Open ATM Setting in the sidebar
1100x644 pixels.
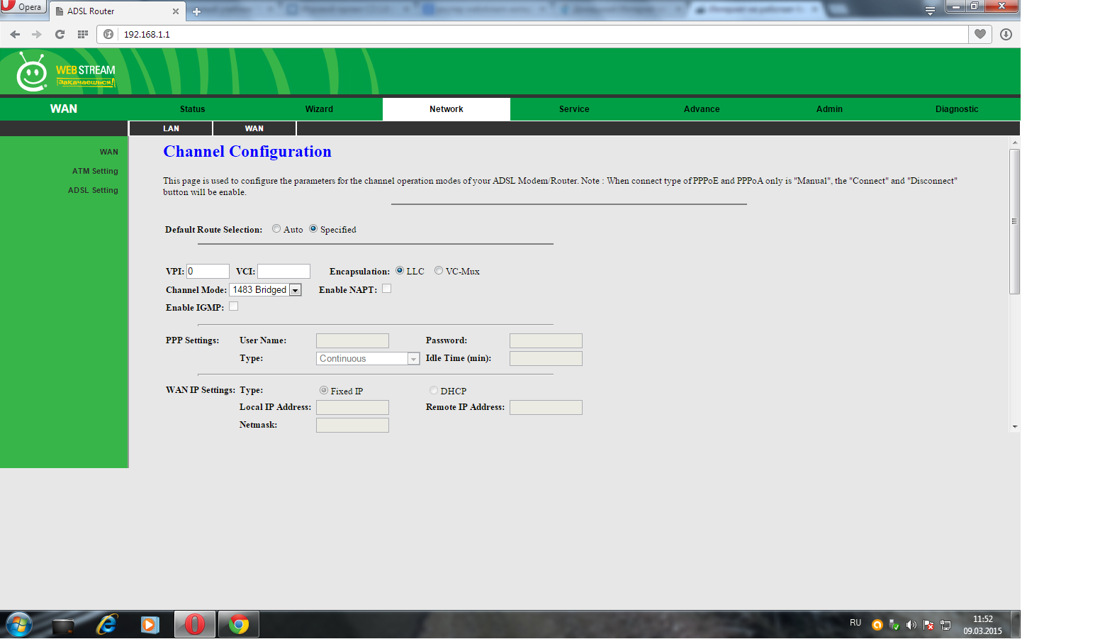[95, 171]
